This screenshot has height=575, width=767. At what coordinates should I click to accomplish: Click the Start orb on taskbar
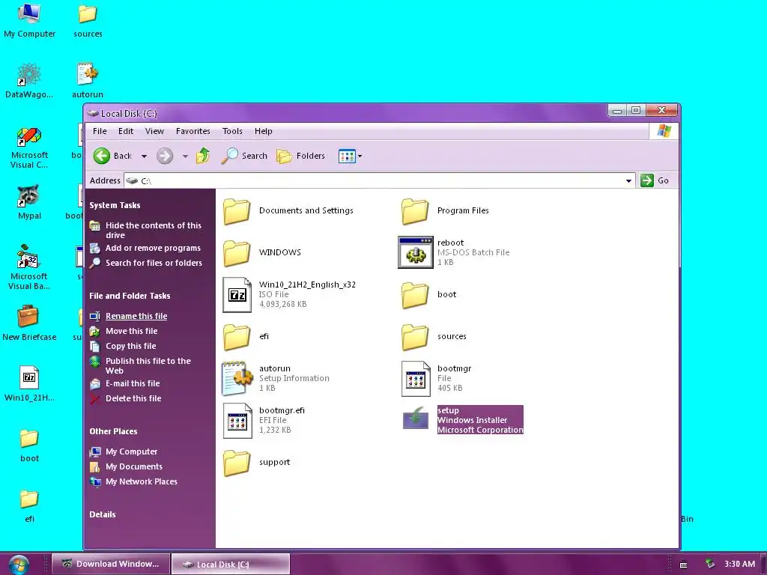(x=19, y=565)
